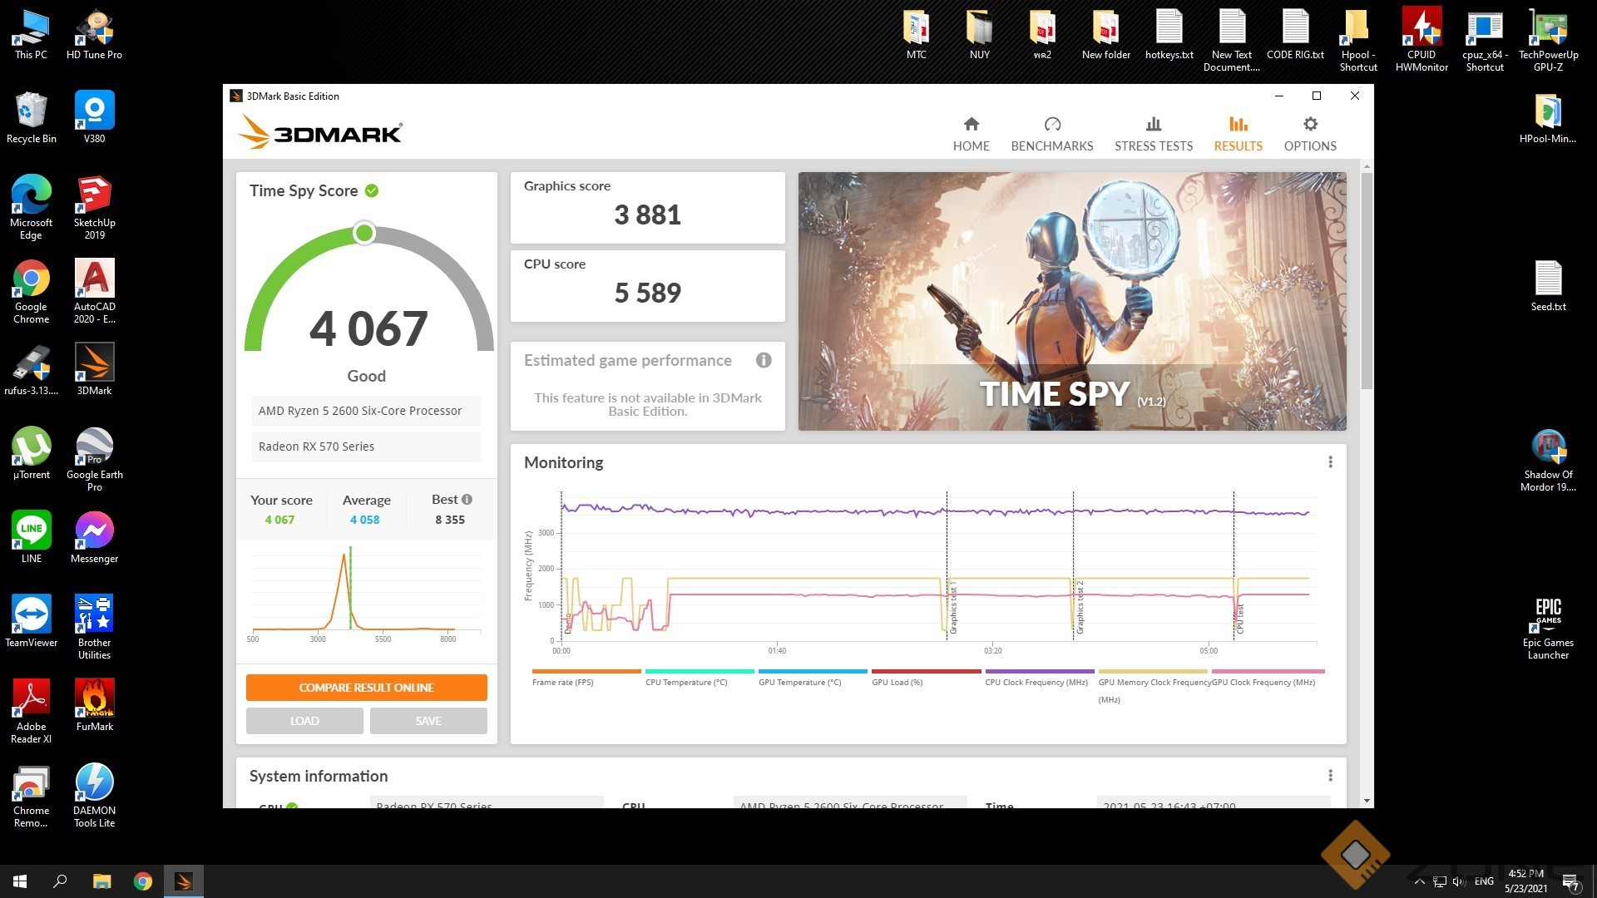Click Compare Result Online button
1597x898 pixels.
click(x=366, y=688)
